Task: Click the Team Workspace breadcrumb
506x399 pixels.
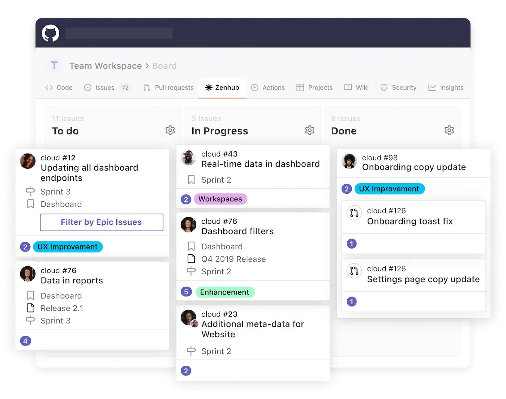Action: pyautogui.click(x=106, y=66)
